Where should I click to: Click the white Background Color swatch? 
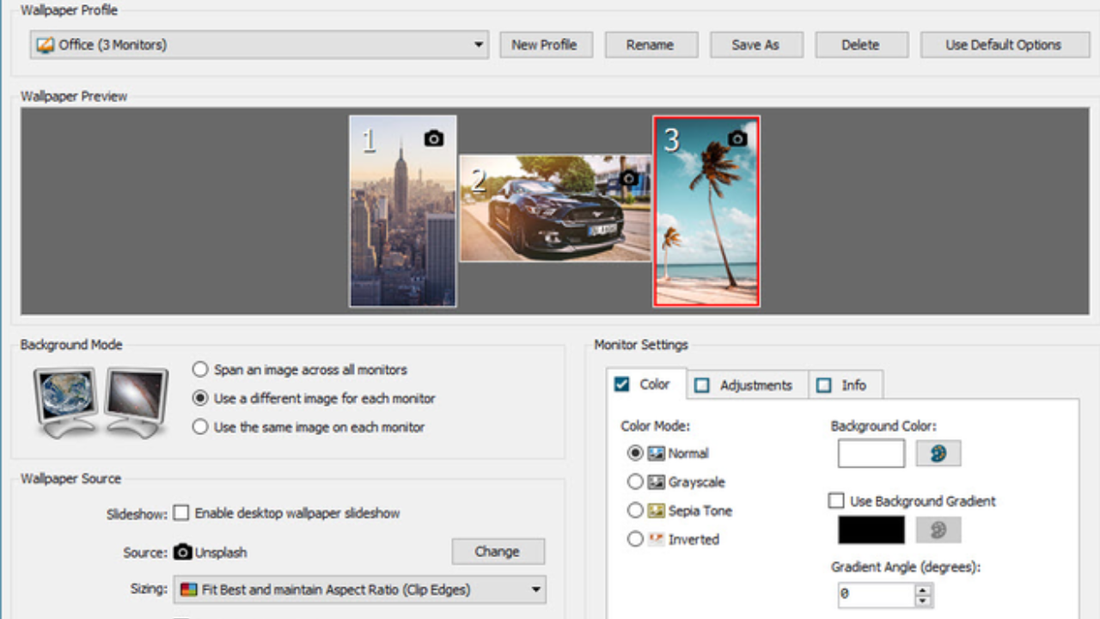[x=871, y=454]
